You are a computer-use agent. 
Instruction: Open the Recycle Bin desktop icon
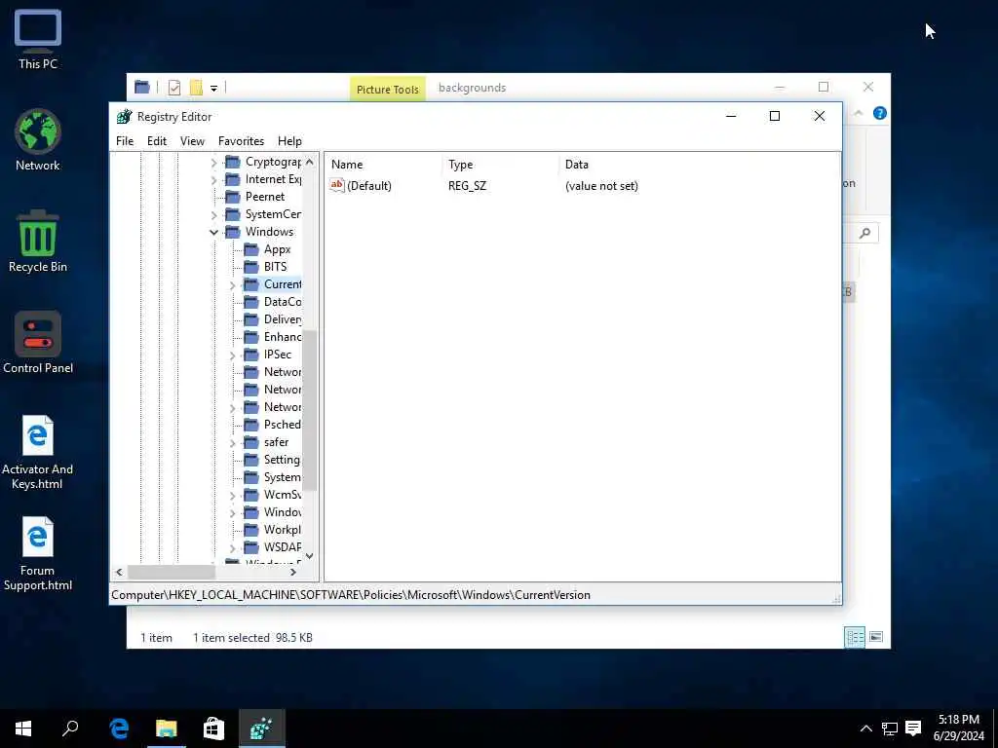coord(38,242)
